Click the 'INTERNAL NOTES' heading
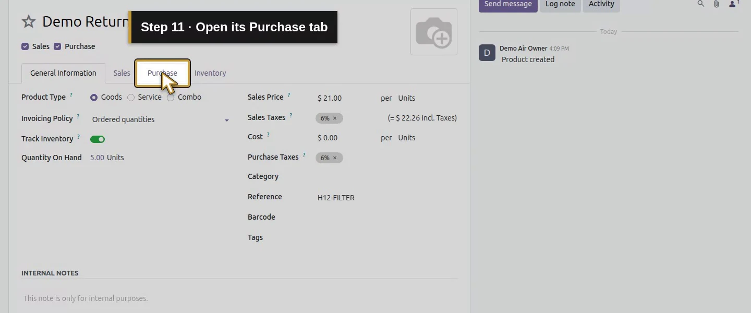The width and height of the screenshot is (751, 313). tap(50, 273)
